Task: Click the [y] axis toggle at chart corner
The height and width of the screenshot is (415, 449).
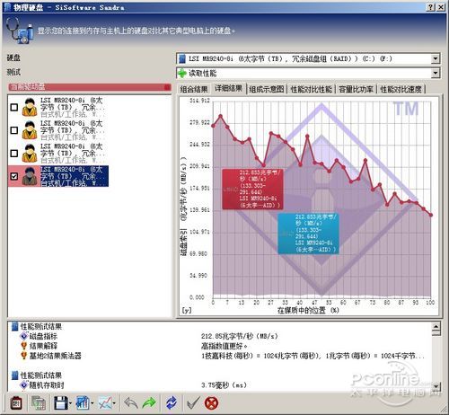Action: click(x=187, y=311)
